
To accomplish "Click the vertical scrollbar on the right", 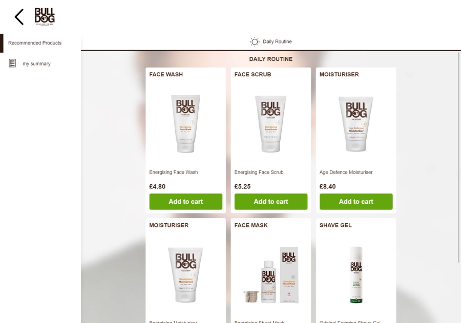I will (459, 157).
